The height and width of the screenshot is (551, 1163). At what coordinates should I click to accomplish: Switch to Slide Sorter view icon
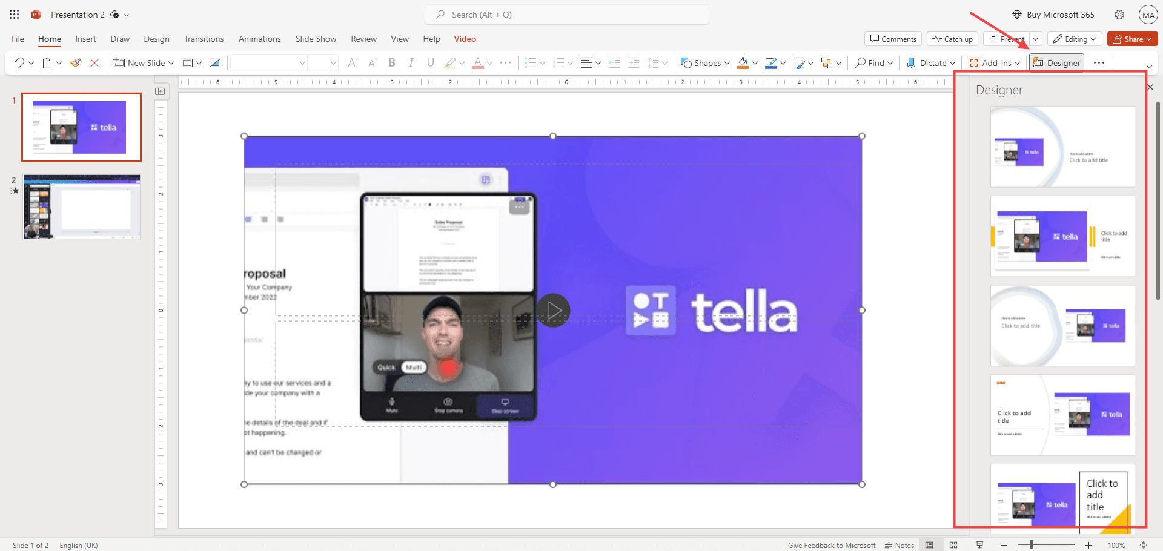953,545
